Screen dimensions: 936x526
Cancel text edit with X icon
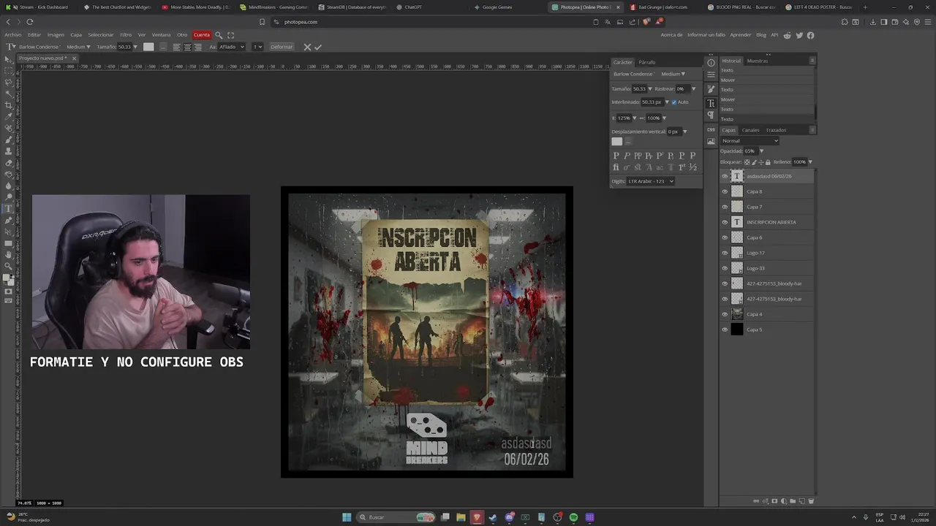[307, 47]
